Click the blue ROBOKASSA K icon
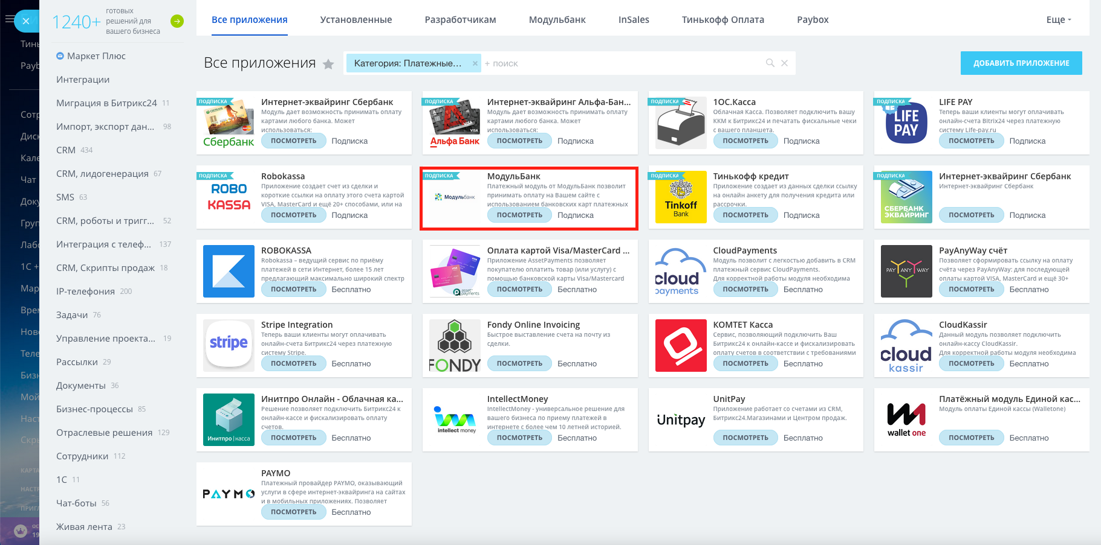This screenshot has height=545, width=1101. pyautogui.click(x=229, y=272)
